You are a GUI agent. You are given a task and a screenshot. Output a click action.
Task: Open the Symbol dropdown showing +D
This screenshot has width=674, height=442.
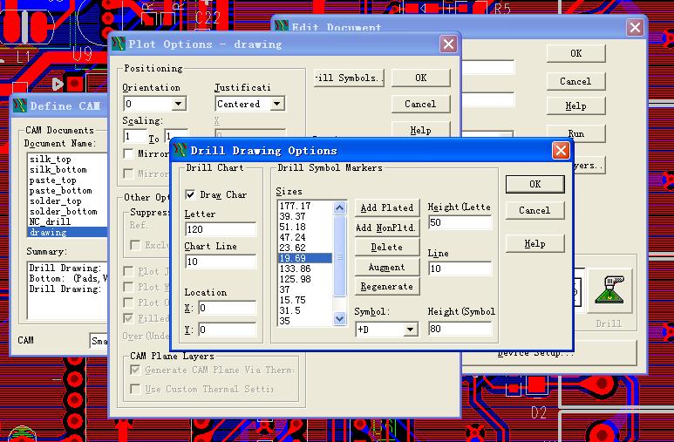410,330
